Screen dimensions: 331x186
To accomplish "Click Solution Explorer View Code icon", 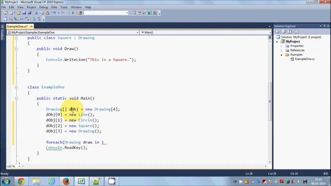I will 296,32.
